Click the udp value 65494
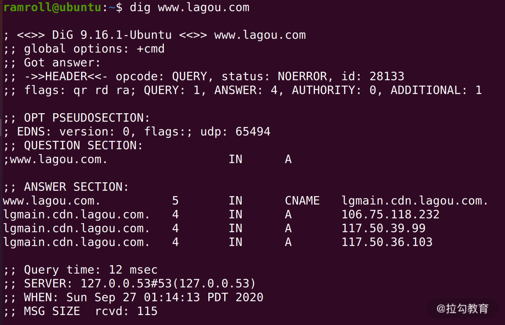505x325 pixels. pos(253,132)
